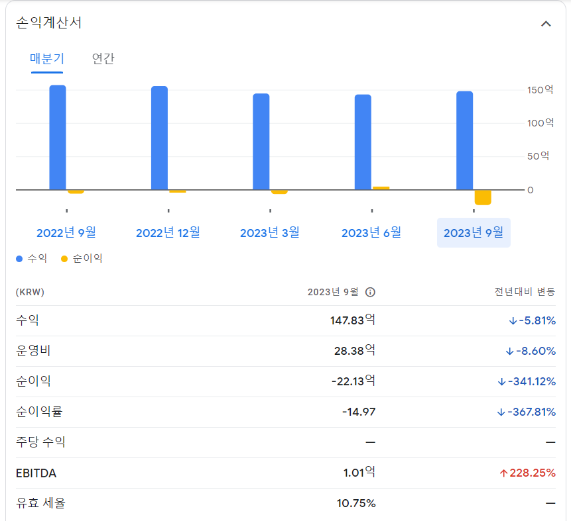Select the 2022년 12월 quarter
The width and height of the screenshot is (571, 521).
(x=168, y=232)
